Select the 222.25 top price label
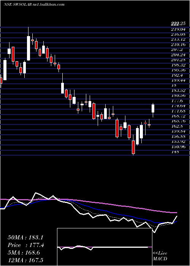This screenshot has width=190, height=266. coord(178,24)
